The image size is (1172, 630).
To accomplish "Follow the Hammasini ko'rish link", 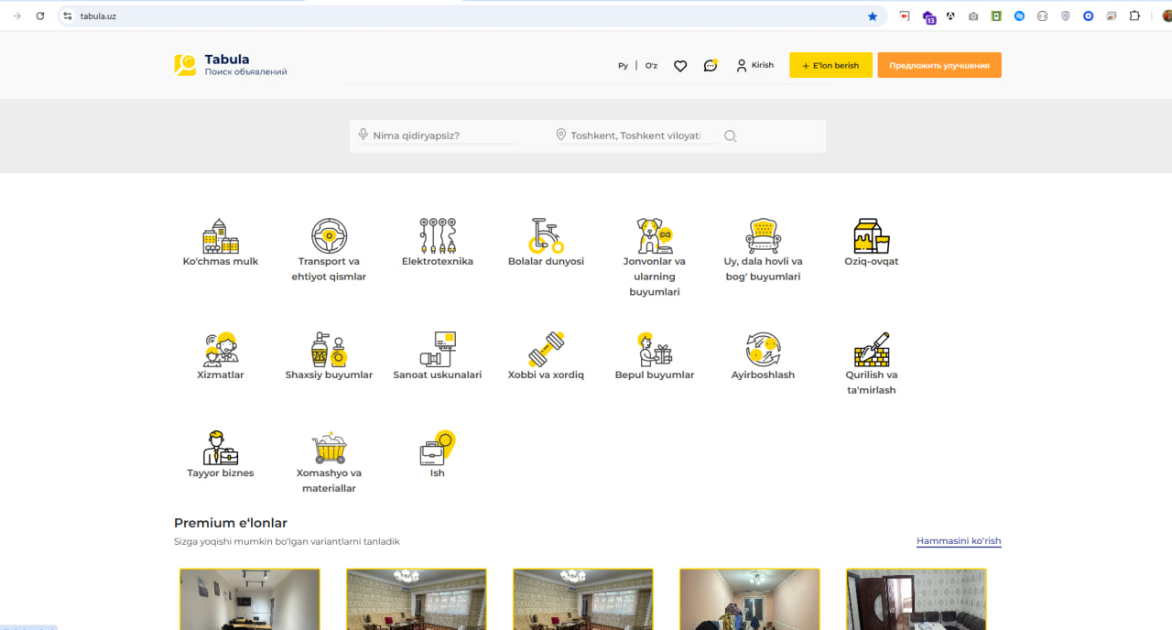I will click(x=959, y=541).
